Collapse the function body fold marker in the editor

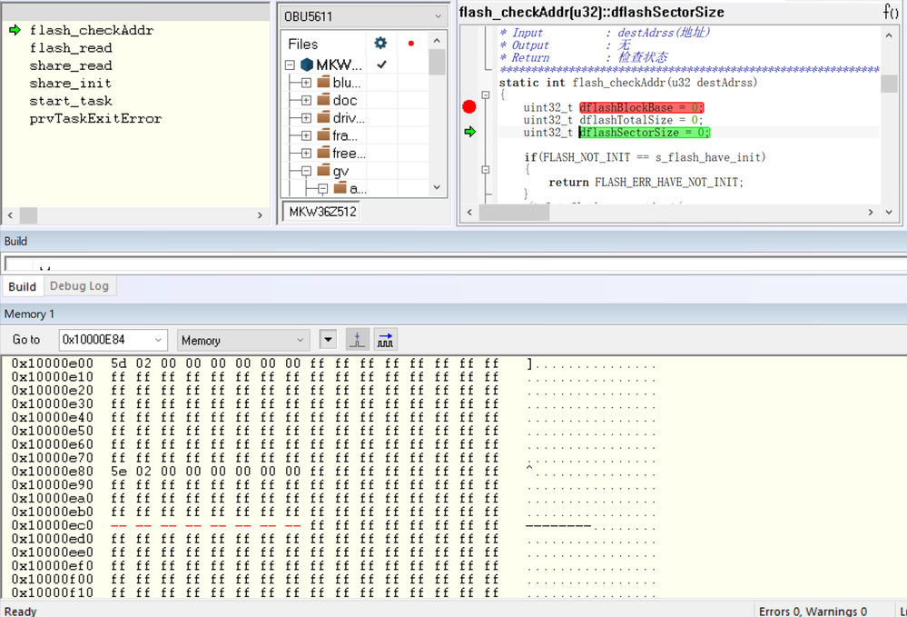pos(486,95)
